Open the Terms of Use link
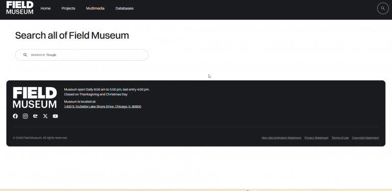 point(340,138)
